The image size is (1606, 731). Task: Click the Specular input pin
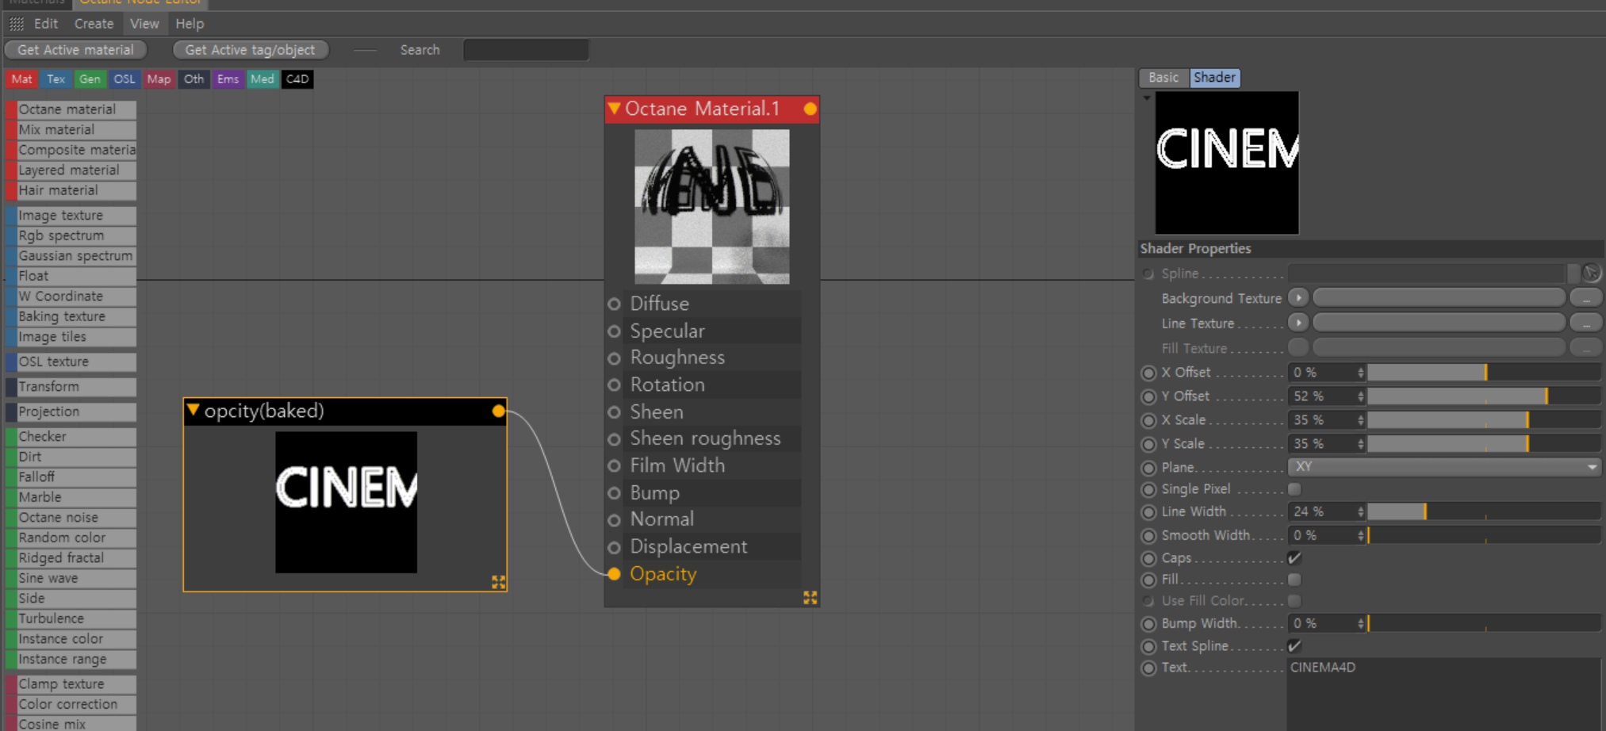(x=614, y=331)
